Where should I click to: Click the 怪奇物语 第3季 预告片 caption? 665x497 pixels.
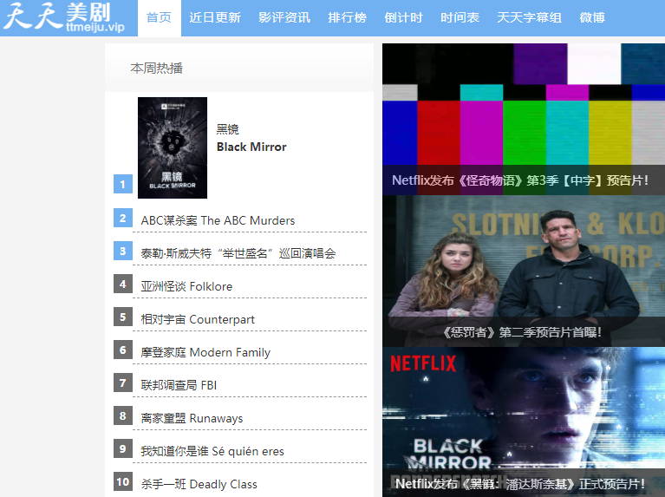pyautogui.click(x=520, y=180)
